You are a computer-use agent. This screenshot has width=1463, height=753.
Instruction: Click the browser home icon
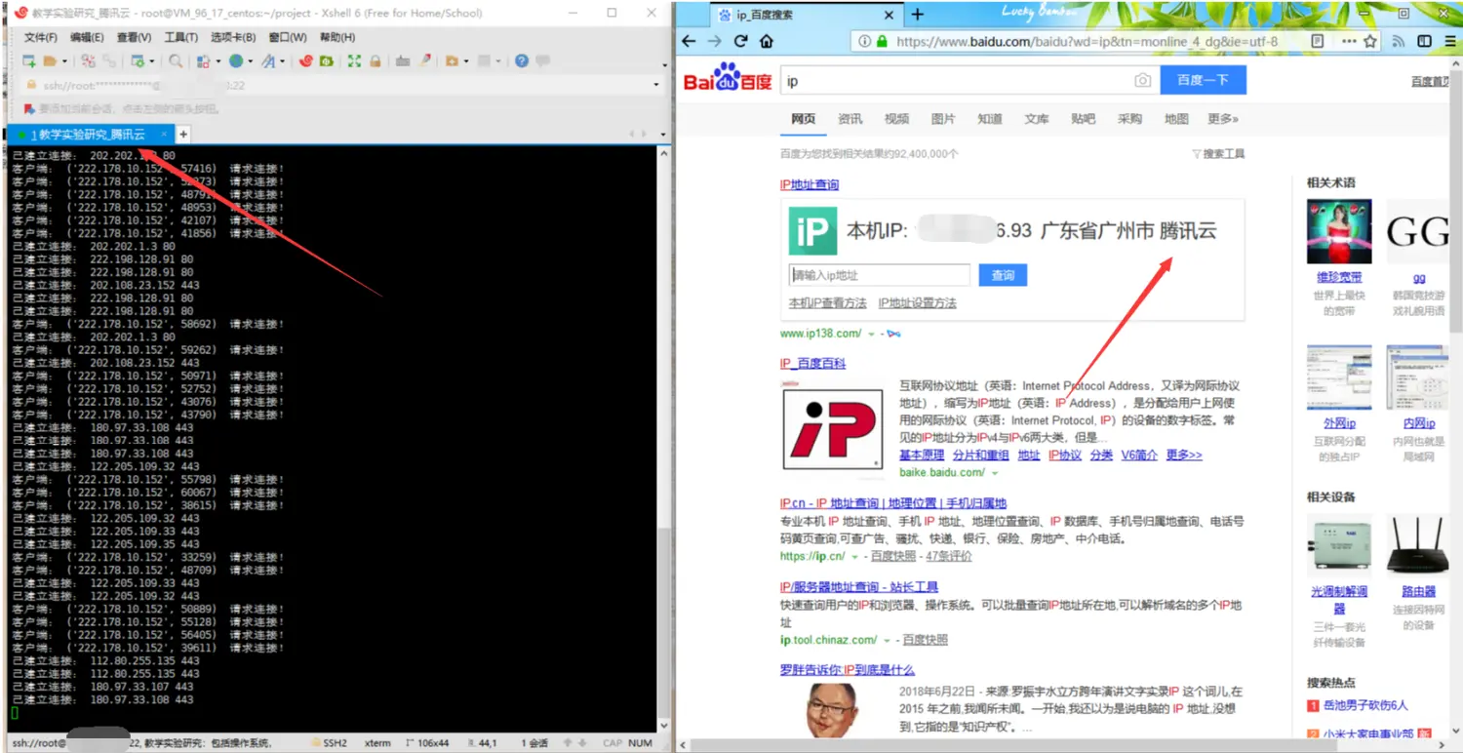(767, 41)
